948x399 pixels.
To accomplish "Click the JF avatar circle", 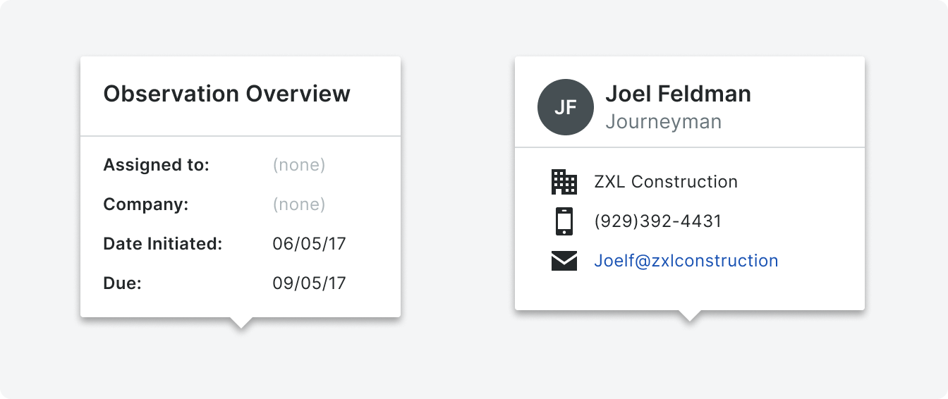I will 565,107.
